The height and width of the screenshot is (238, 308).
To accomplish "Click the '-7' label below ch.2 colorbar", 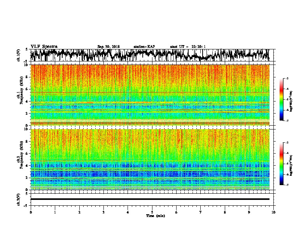I will pos(287,185).
